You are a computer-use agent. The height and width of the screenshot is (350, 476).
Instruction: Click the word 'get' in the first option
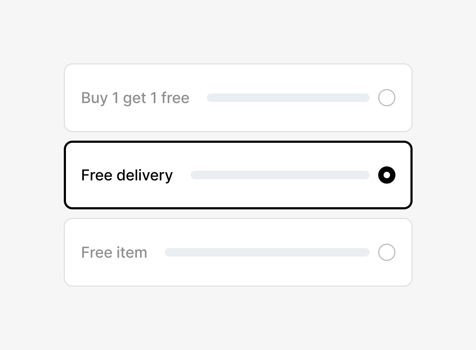[134, 98]
